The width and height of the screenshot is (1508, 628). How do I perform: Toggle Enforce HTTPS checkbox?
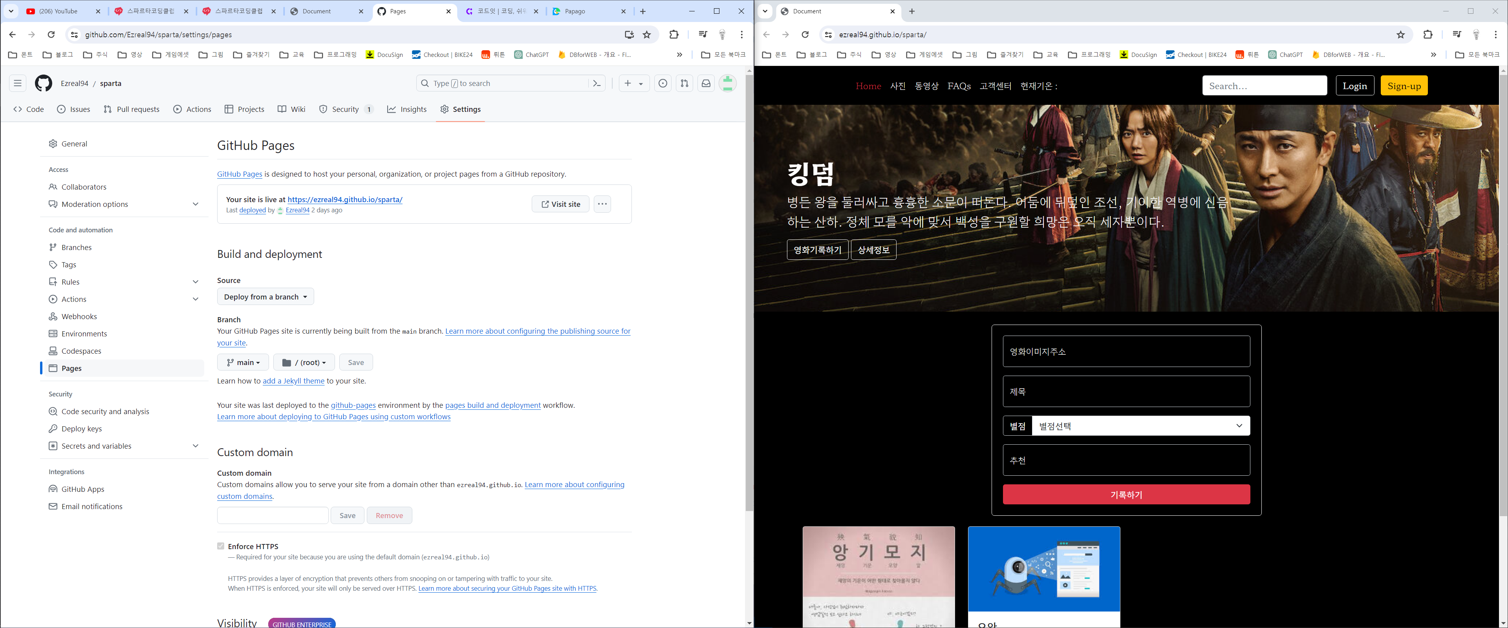[x=221, y=546]
